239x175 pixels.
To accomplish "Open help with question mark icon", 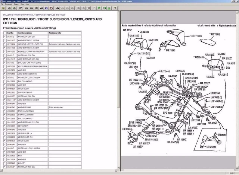I will pos(115,8).
